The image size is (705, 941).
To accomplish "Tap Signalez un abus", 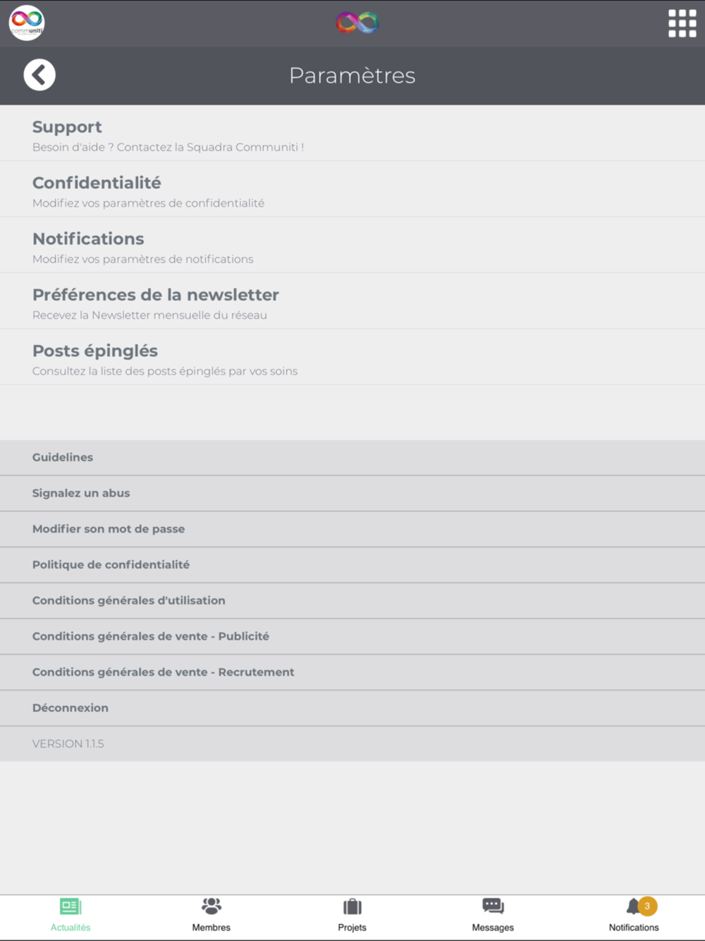I will (81, 493).
